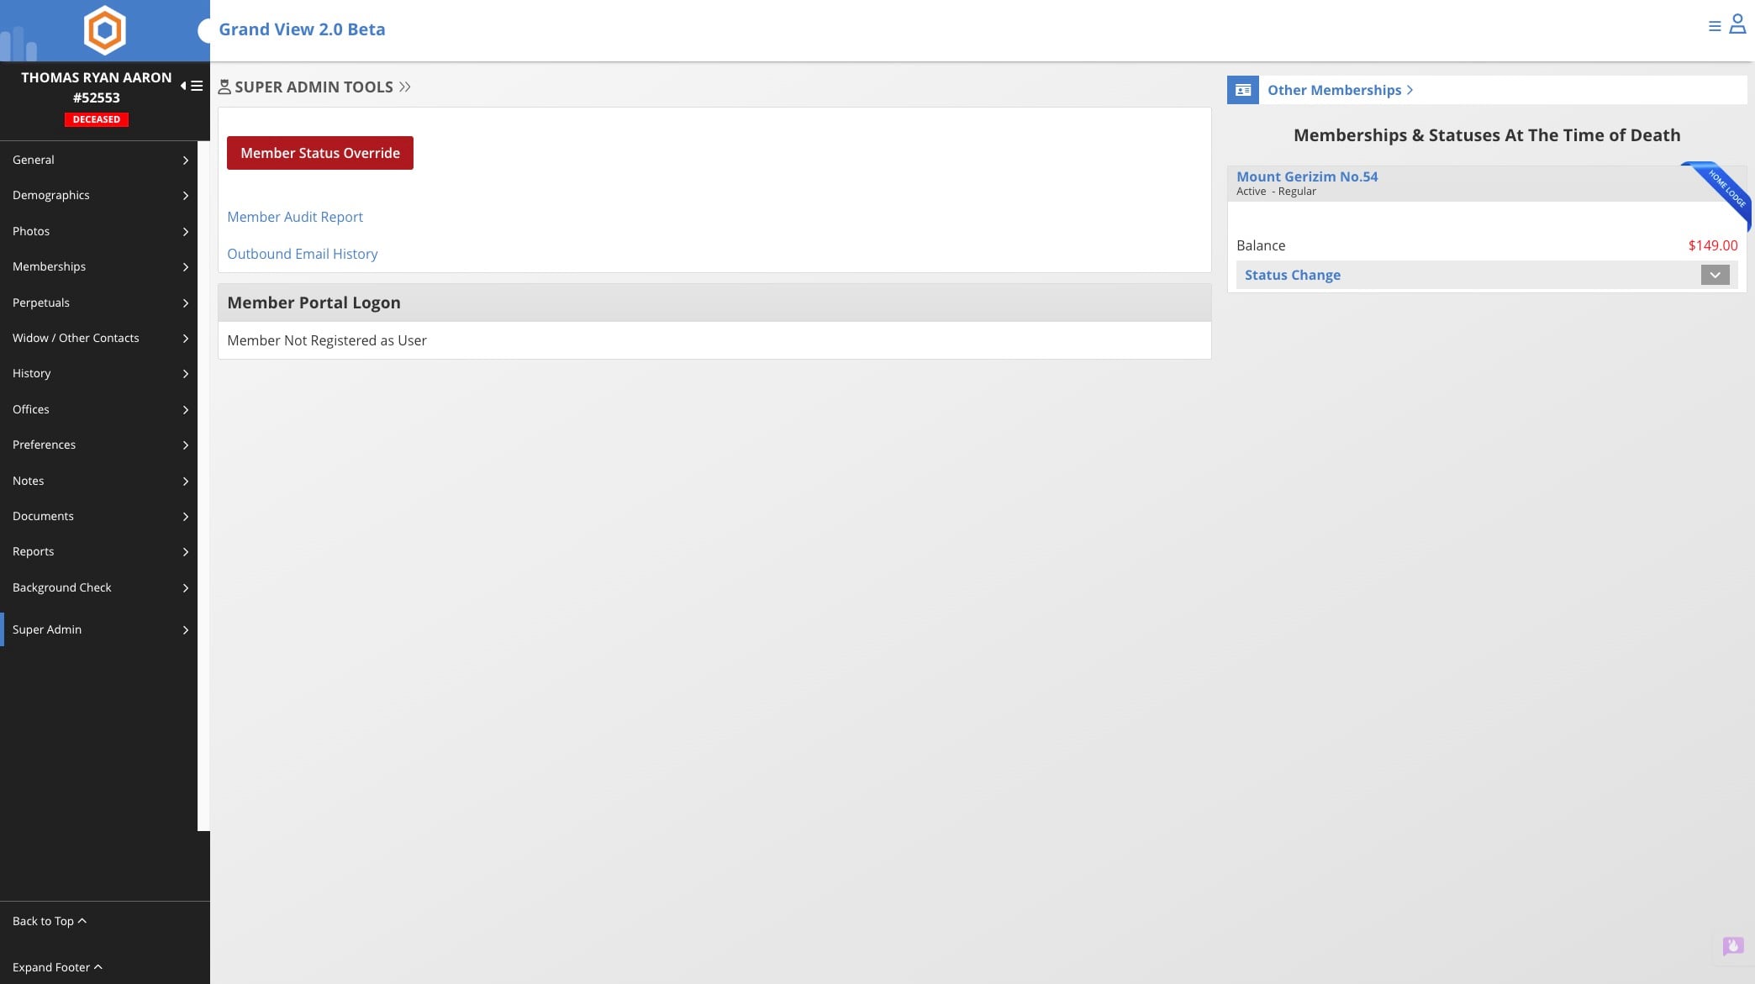
Task: Expand the Status Change dropdown arrow
Action: coord(1715,275)
